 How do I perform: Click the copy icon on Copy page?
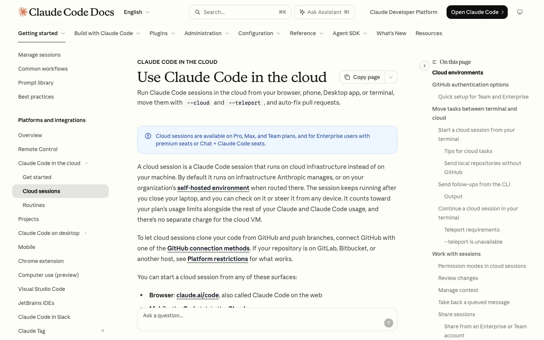347,77
